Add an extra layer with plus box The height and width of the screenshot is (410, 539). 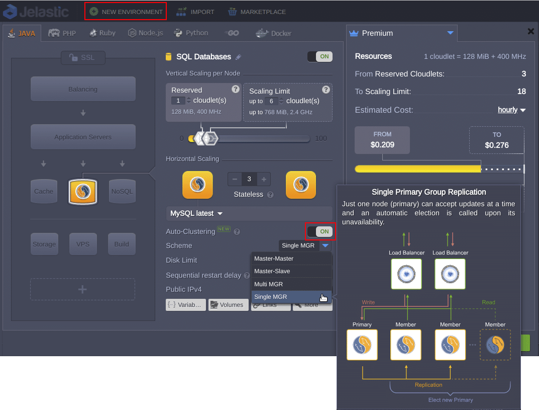click(x=82, y=289)
